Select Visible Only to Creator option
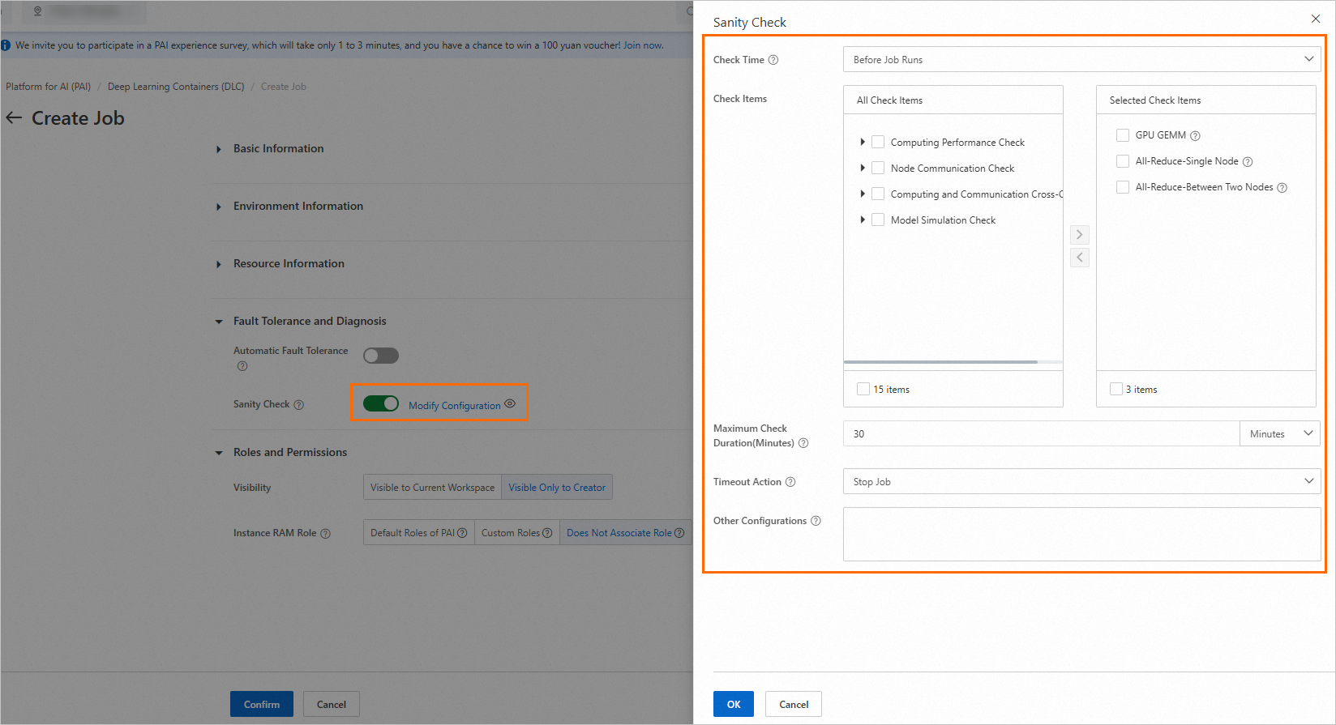The image size is (1336, 725). pyautogui.click(x=557, y=488)
